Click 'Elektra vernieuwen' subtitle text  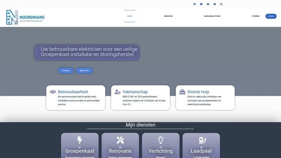click(120, 157)
